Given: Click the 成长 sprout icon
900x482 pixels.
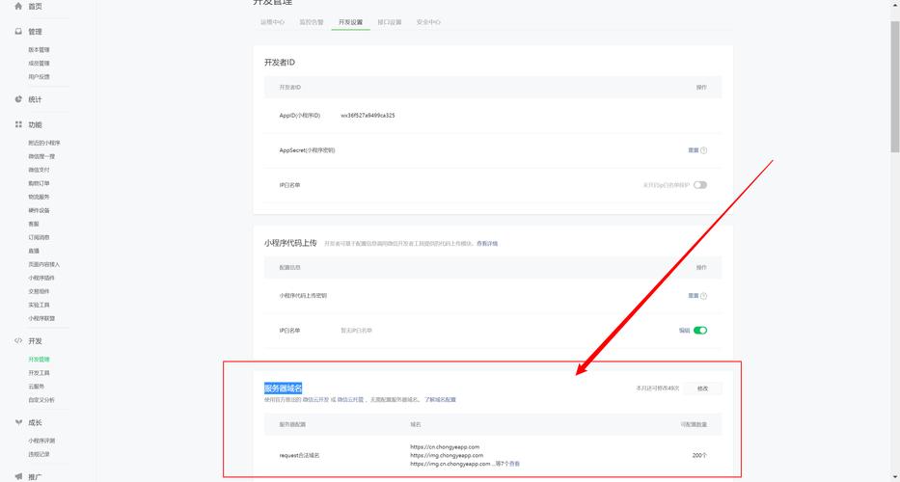Looking at the screenshot, I should pyautogui.click(x=18, y=422).
